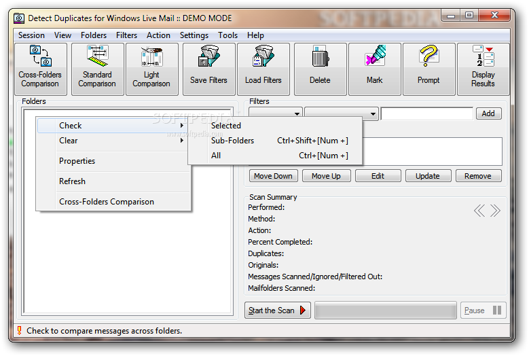Choose Refresh from context menu
Viewport: 529px width, 356px height.
tap(113, 181)
